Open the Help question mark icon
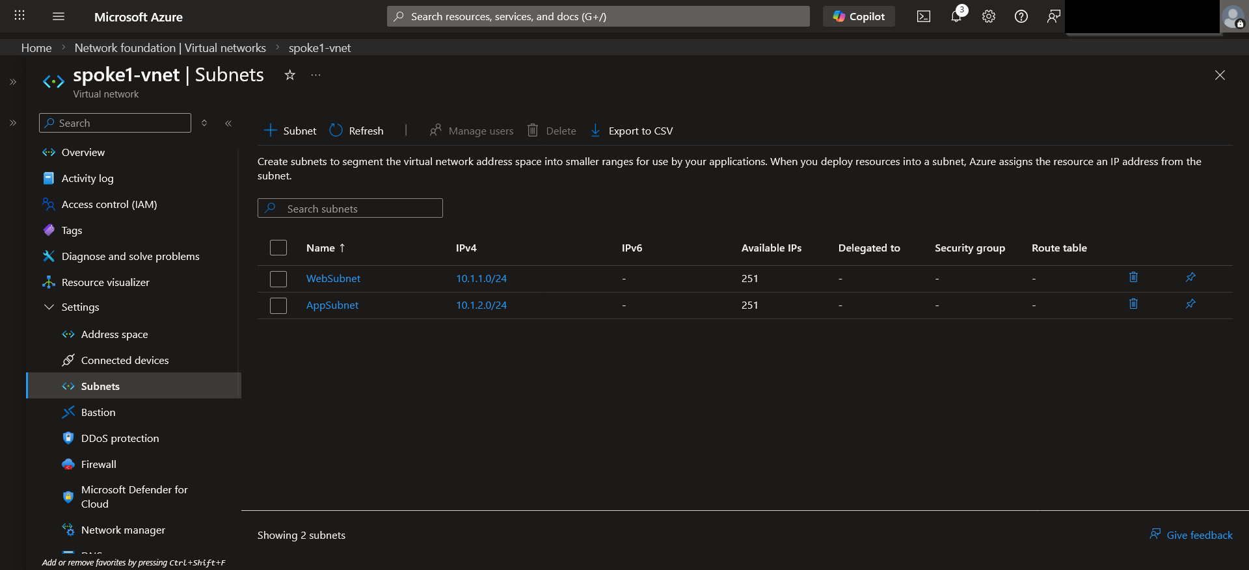Viewport: 1249px width, 570px height. pyautogui.click(x=1021, y=16)
